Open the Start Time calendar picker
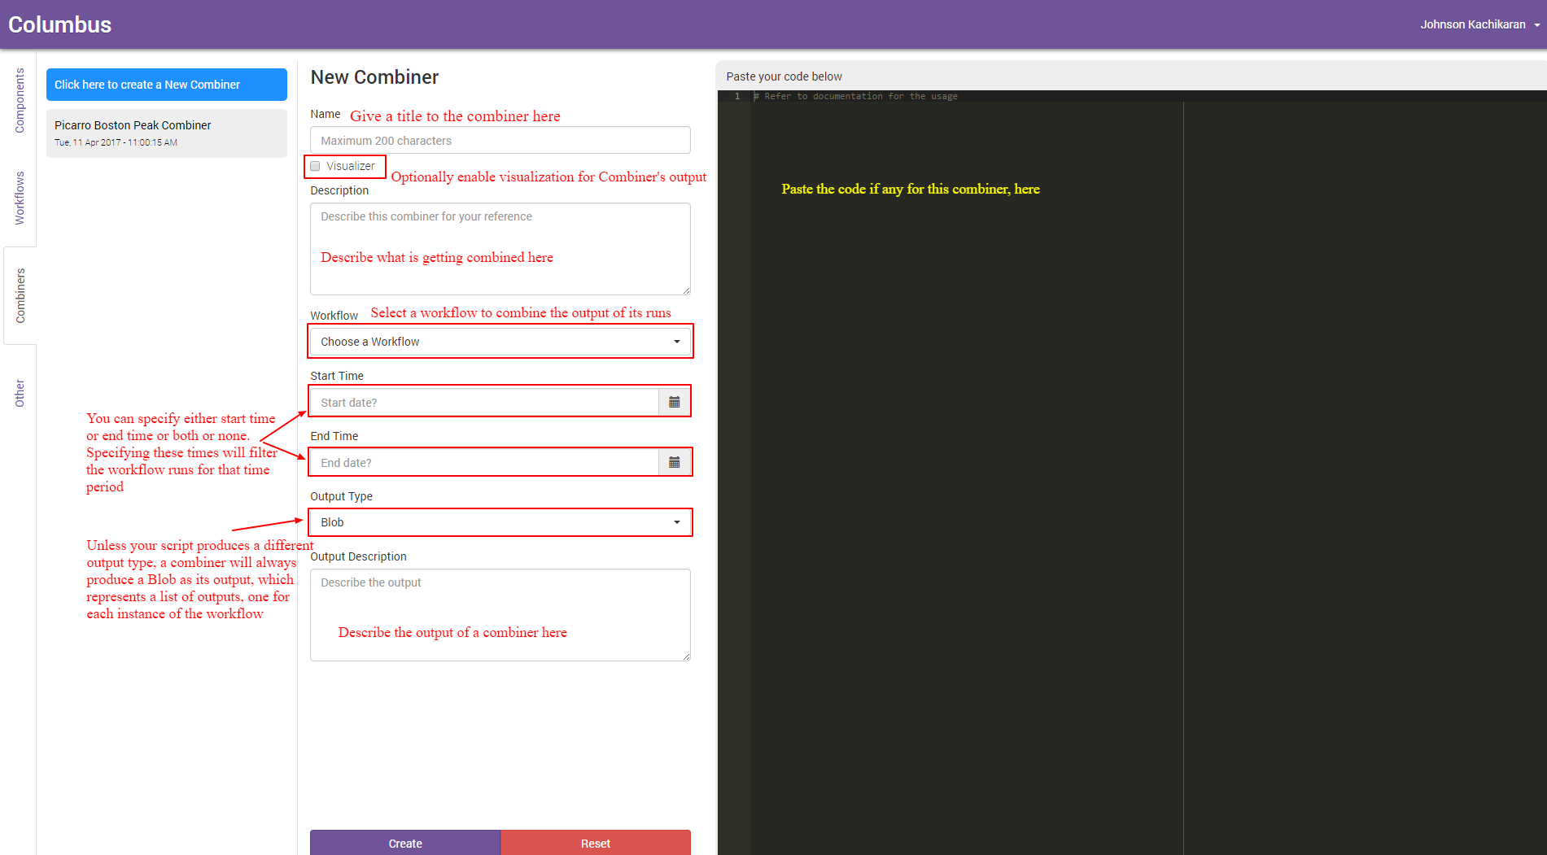The width and height of the screenshot is (1547, 855). point(674,402)
